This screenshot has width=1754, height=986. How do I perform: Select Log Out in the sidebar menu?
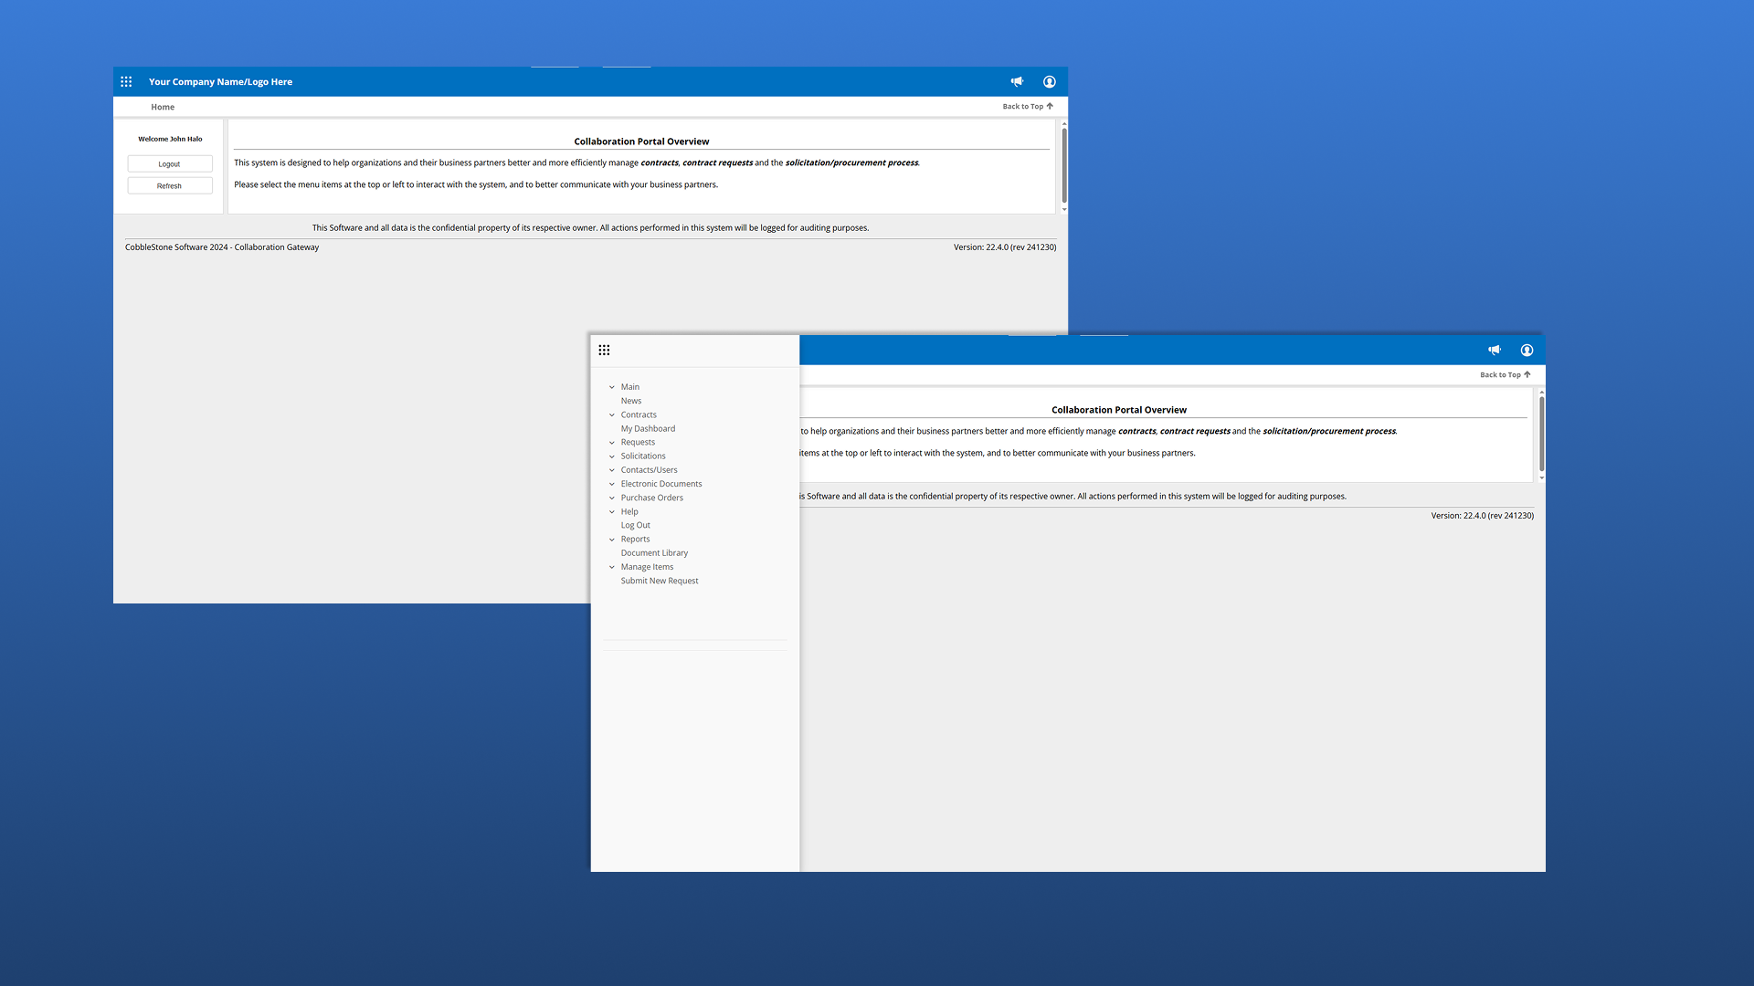[x=636, y=525]
